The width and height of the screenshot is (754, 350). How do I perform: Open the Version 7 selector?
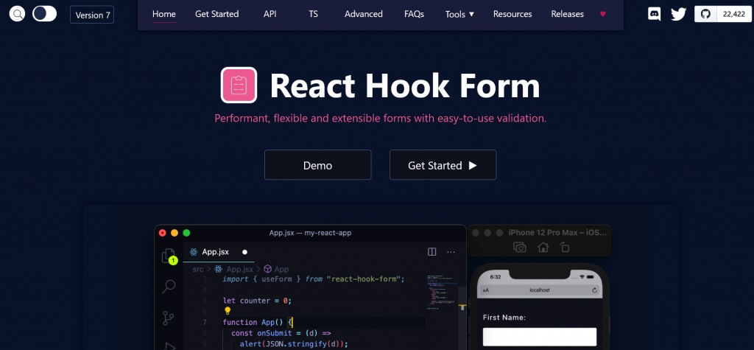(x=92, y=15)
